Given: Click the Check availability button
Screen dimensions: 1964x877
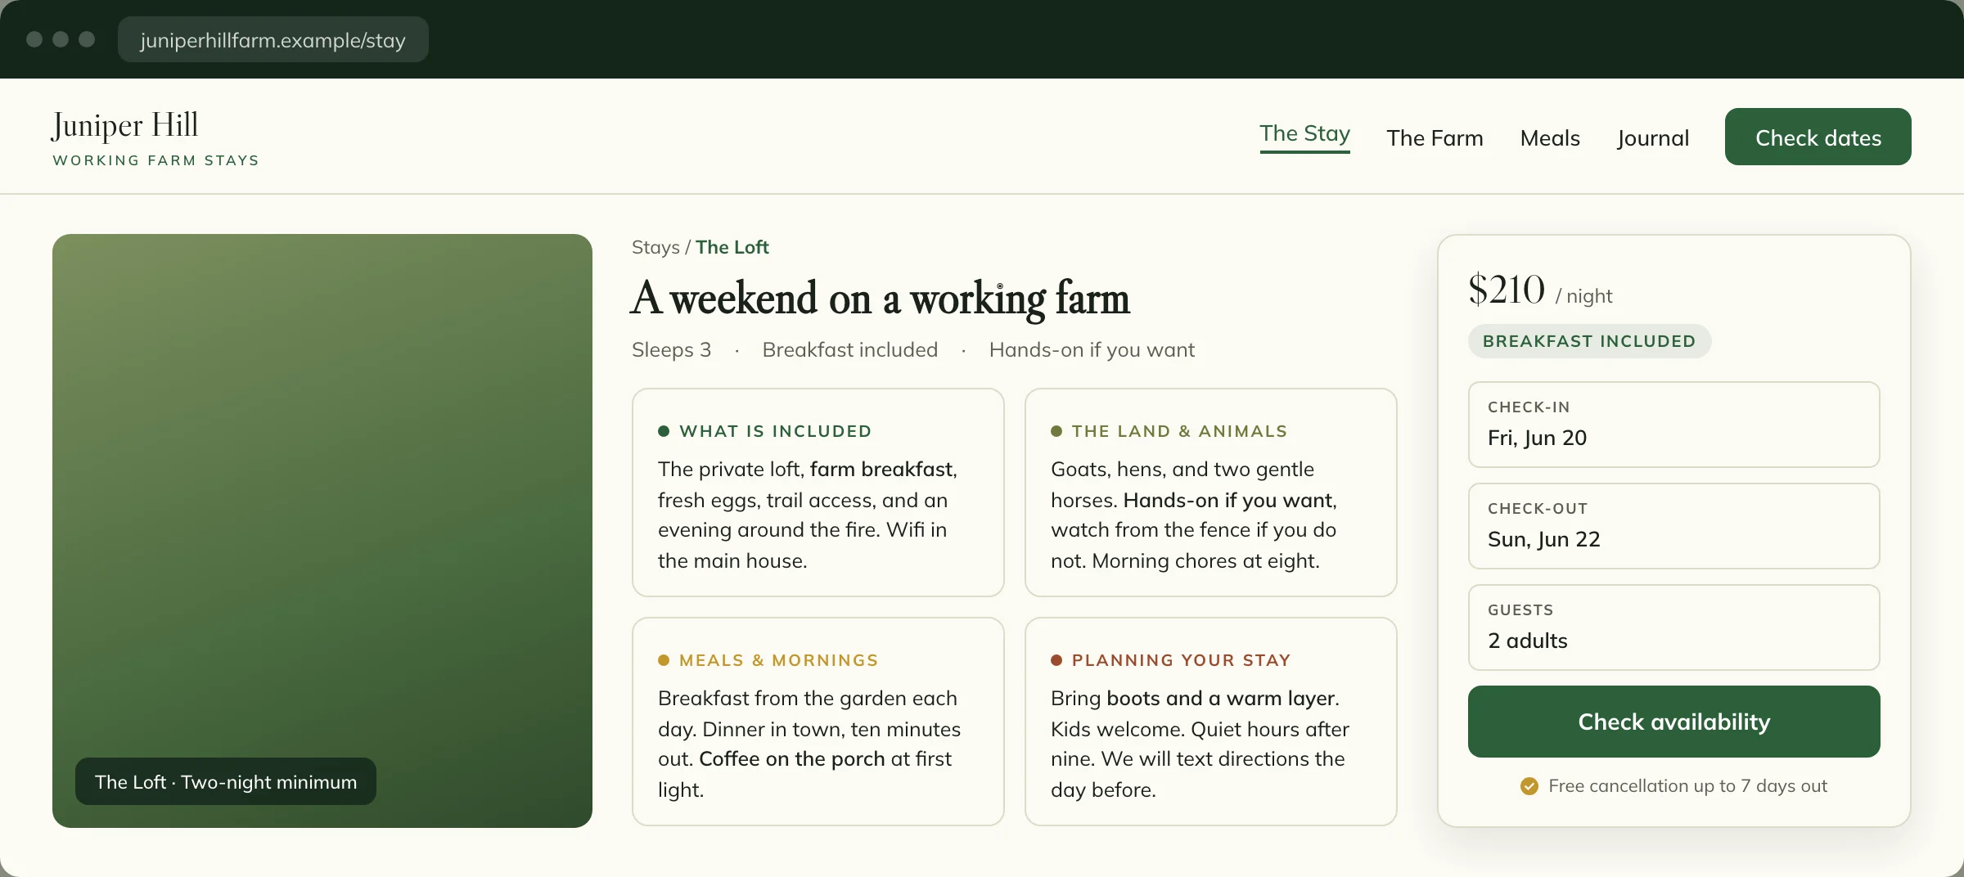Looking at the screenshot, I should pyautogui.click(x=1673, y=722).
